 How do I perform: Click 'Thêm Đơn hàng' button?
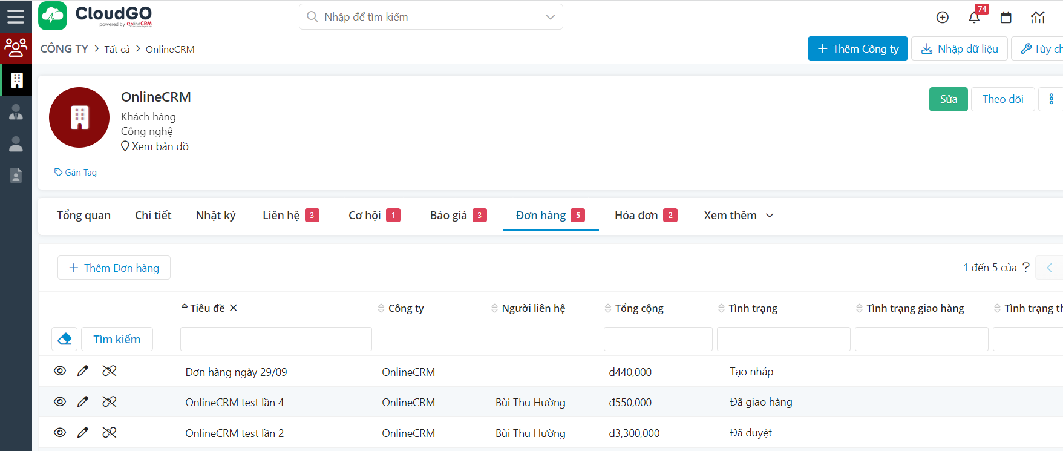coord(114,268)
